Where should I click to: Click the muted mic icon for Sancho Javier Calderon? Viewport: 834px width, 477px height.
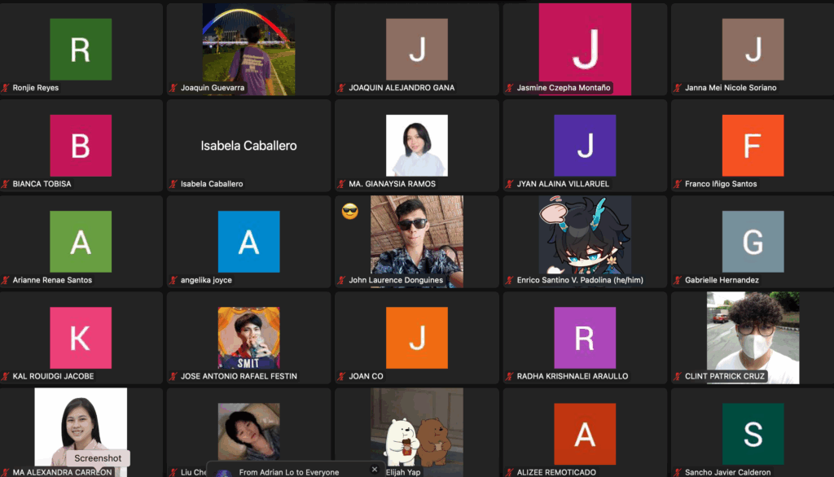click(x=678, y=472)
